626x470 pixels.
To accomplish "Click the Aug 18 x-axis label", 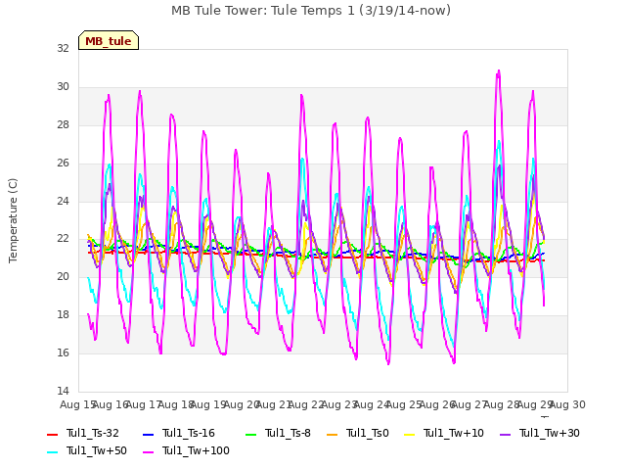I will coord(176,404).
